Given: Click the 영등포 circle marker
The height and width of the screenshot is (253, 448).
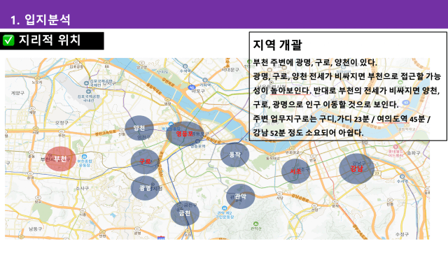Looking at the screenshot, I should tap(185, 133).
